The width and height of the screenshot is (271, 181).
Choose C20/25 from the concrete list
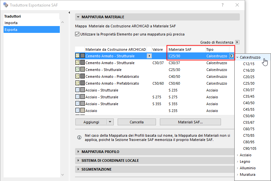pos(249,77)
